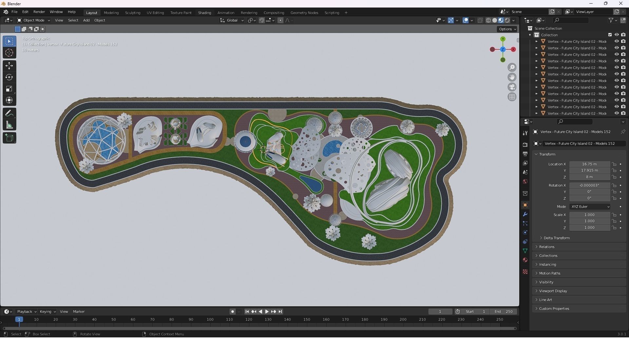This screenshot has width=629, height=340.
Task: Toggle proportional editing in header
Action: tap(280, 21)
